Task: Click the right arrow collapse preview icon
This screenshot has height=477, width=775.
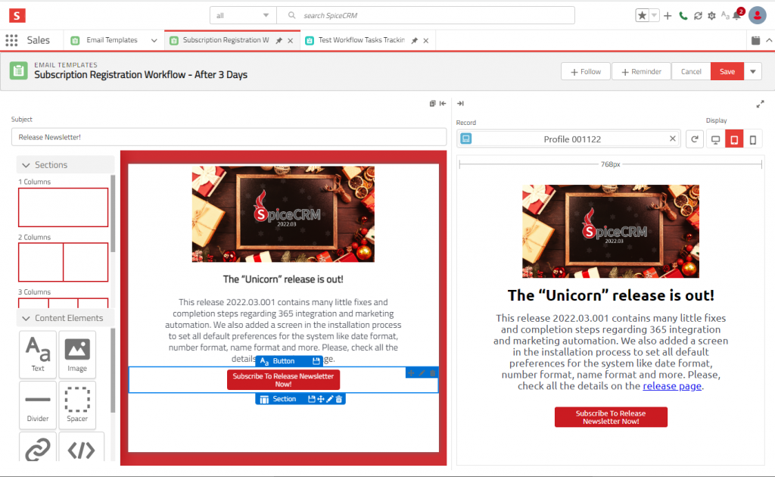Action: click(x=460, y=103)
